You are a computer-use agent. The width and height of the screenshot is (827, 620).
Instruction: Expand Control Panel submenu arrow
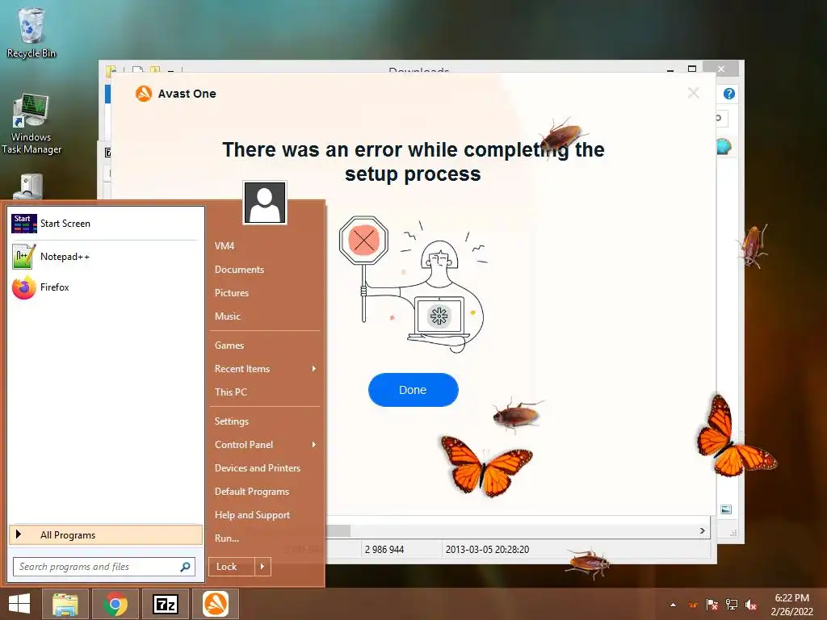click(314, 445)
